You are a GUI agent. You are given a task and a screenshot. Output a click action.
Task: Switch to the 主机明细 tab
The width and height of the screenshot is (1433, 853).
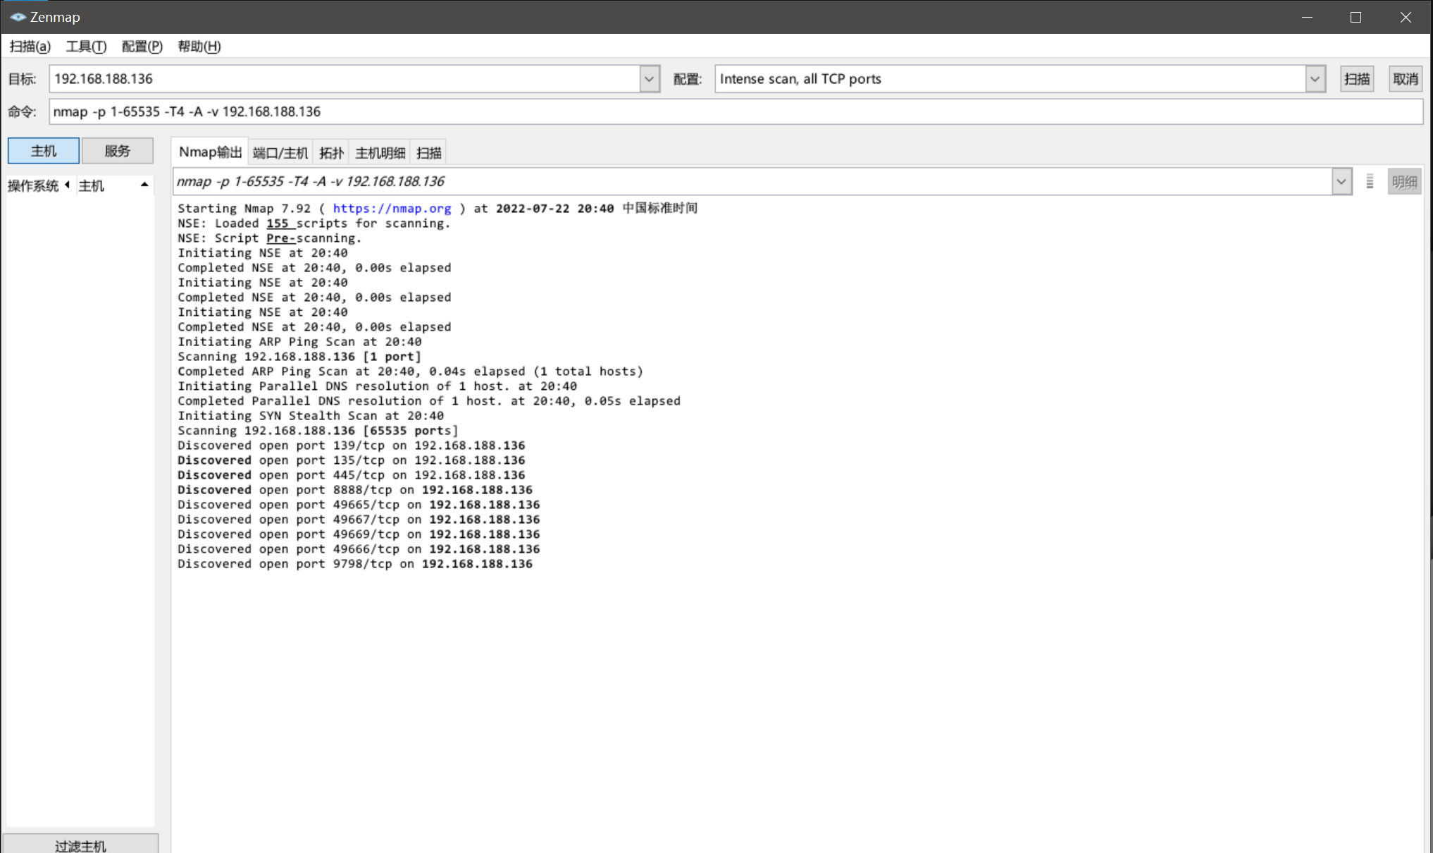[380, 153]
